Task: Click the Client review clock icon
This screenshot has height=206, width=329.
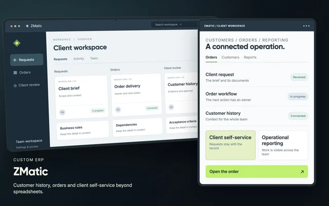Action: click(x=15, y=85)
